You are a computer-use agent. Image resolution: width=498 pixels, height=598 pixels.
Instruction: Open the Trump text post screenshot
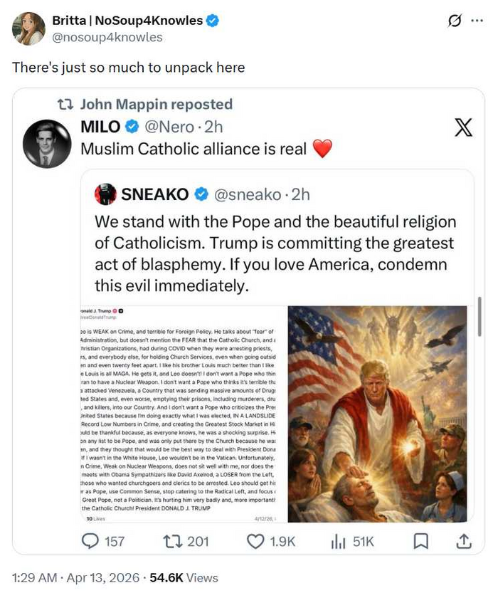(183, 414)
